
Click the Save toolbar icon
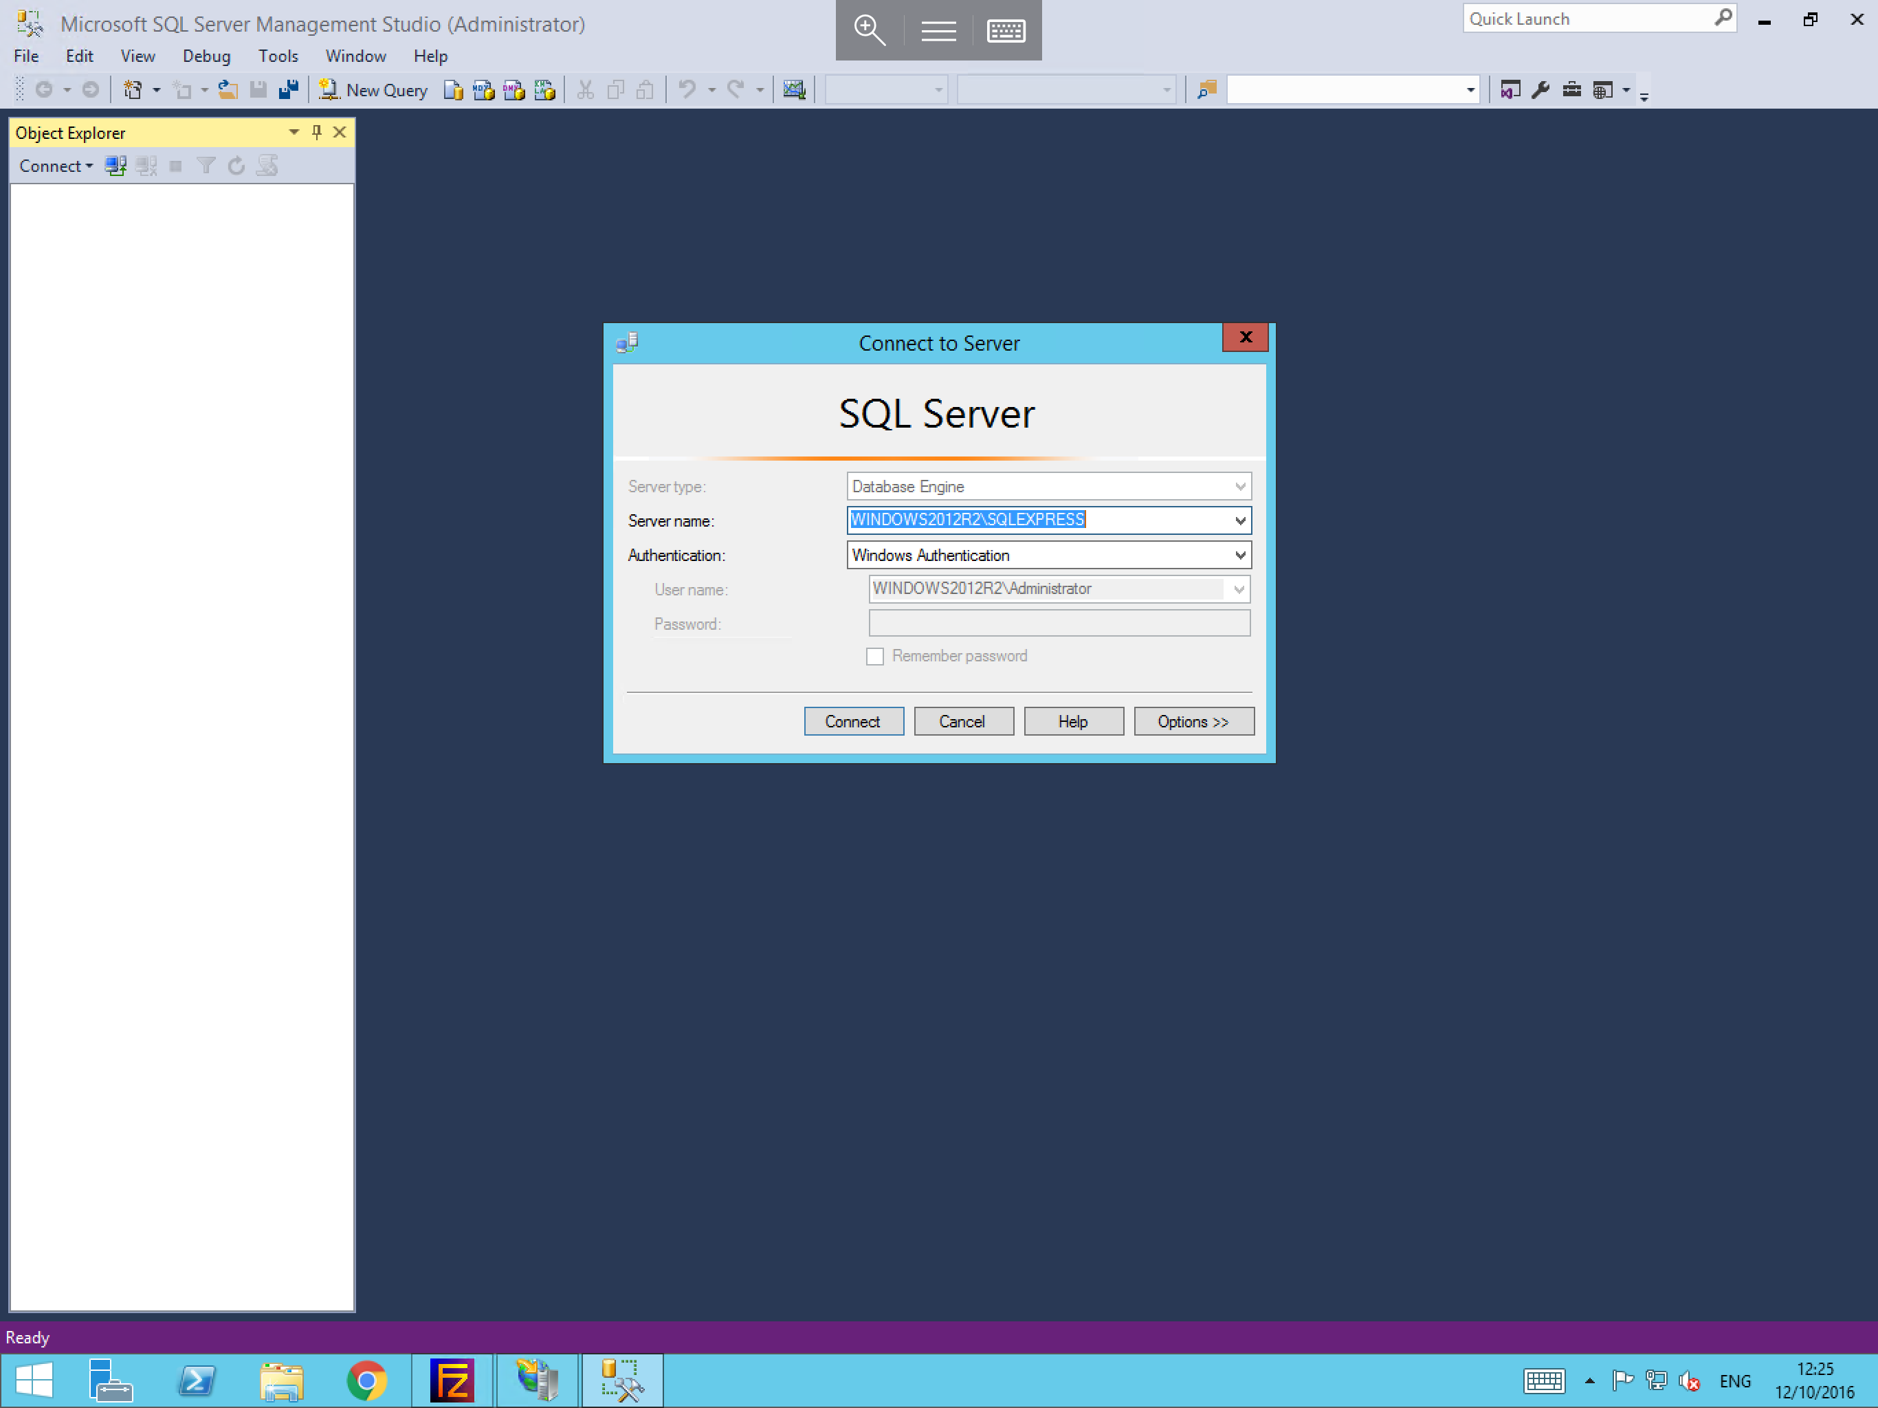point(258,90)
